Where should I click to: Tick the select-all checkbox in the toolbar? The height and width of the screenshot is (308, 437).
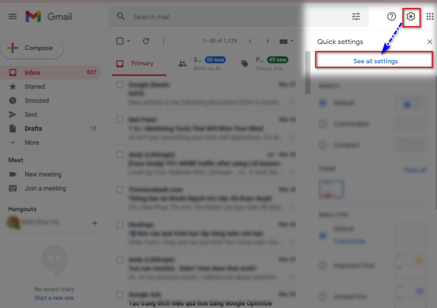click(x=120, y=41)
